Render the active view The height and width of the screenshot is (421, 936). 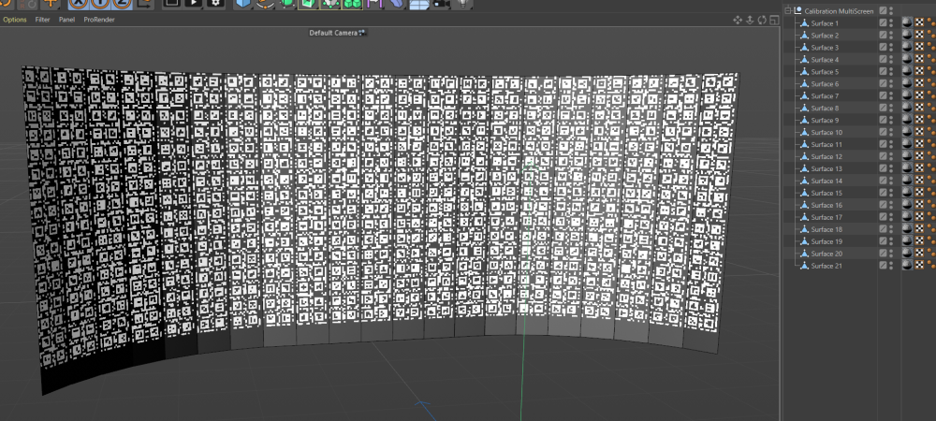(x=172, y=3)
